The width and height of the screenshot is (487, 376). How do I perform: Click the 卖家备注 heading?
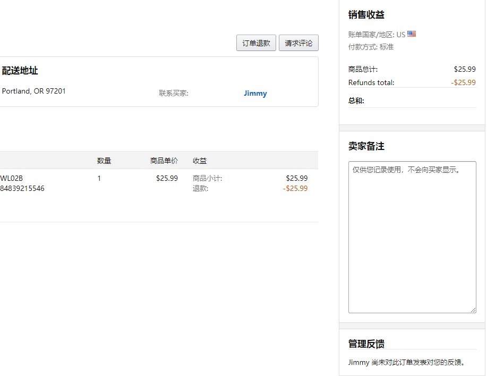point(366,146)
